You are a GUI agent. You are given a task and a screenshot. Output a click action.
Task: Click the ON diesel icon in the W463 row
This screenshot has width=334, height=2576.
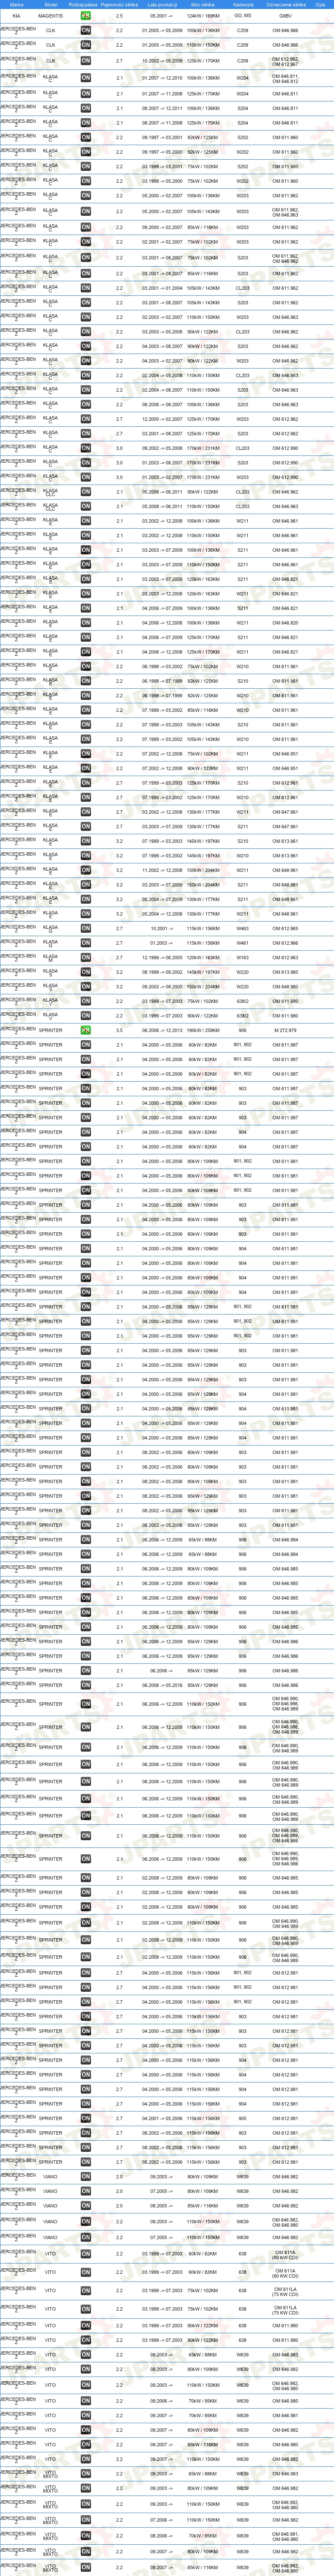86,928
